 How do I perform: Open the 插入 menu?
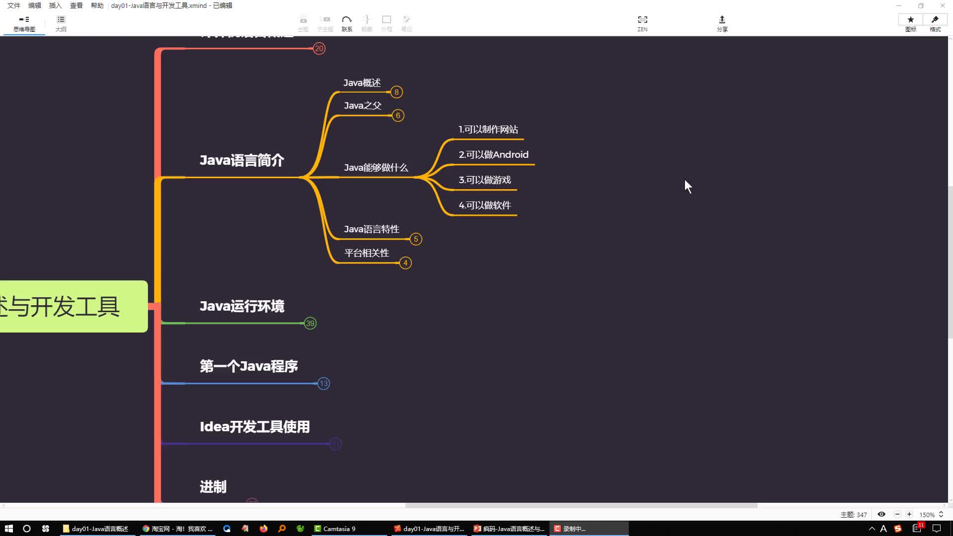tap(56, 5)
